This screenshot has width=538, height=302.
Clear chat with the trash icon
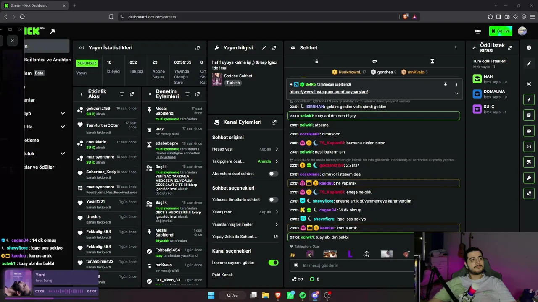point(316,61)
